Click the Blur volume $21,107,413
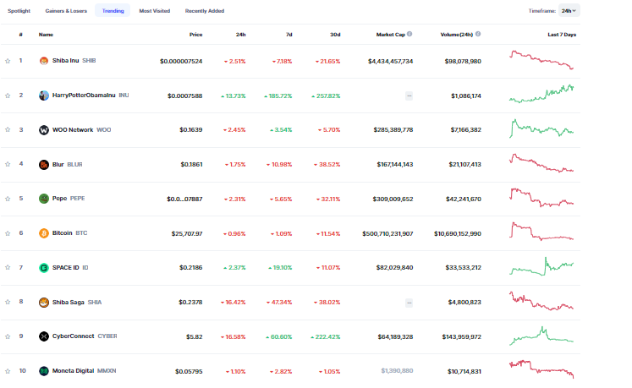Screen dimensions: 632x388 click(465, 164)
